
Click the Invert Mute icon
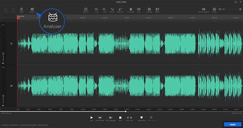[131, 9]
